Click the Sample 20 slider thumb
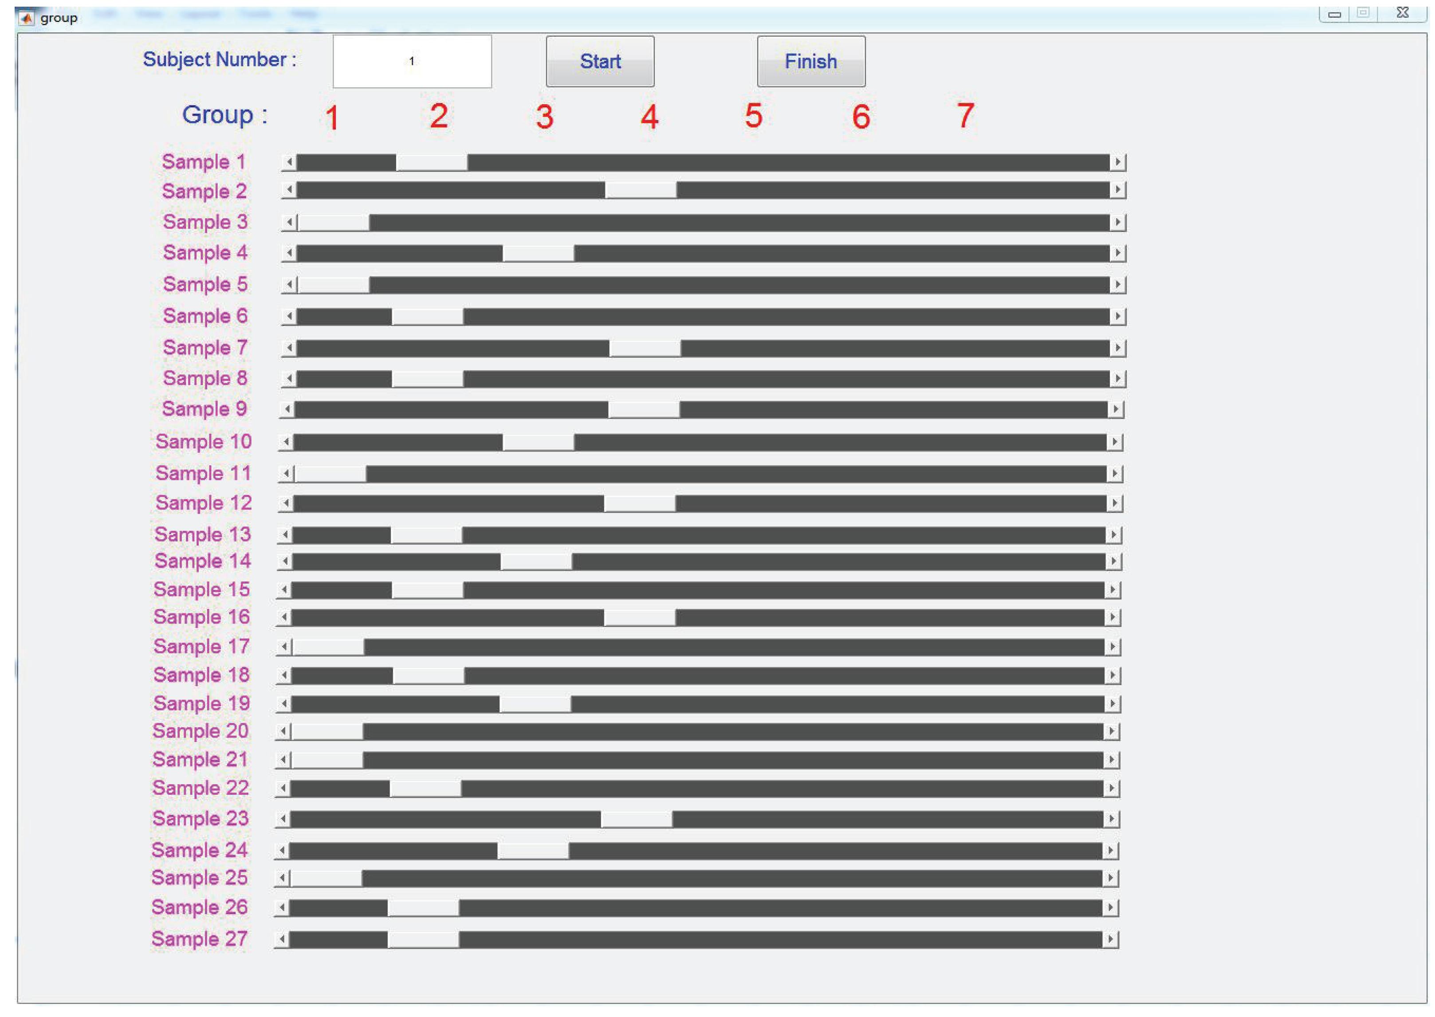 pyautogui.click(x=327, y=731)
